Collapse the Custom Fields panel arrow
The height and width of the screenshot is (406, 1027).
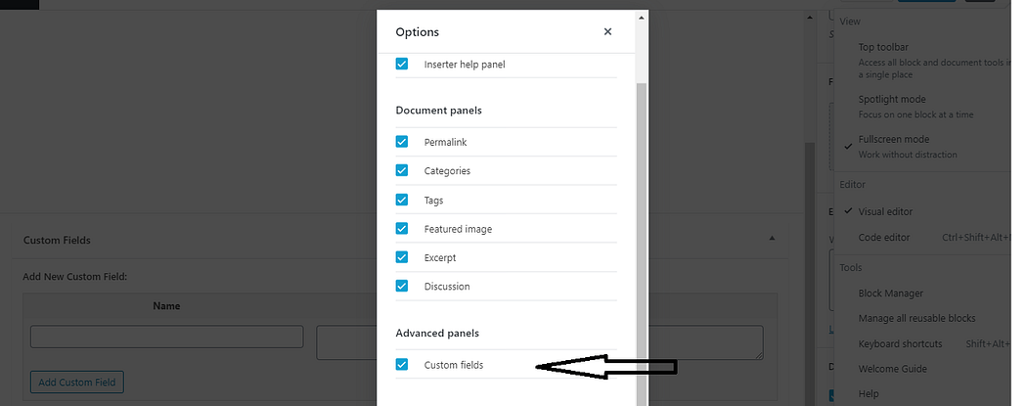pyautogui.click(x=773, y=239)
